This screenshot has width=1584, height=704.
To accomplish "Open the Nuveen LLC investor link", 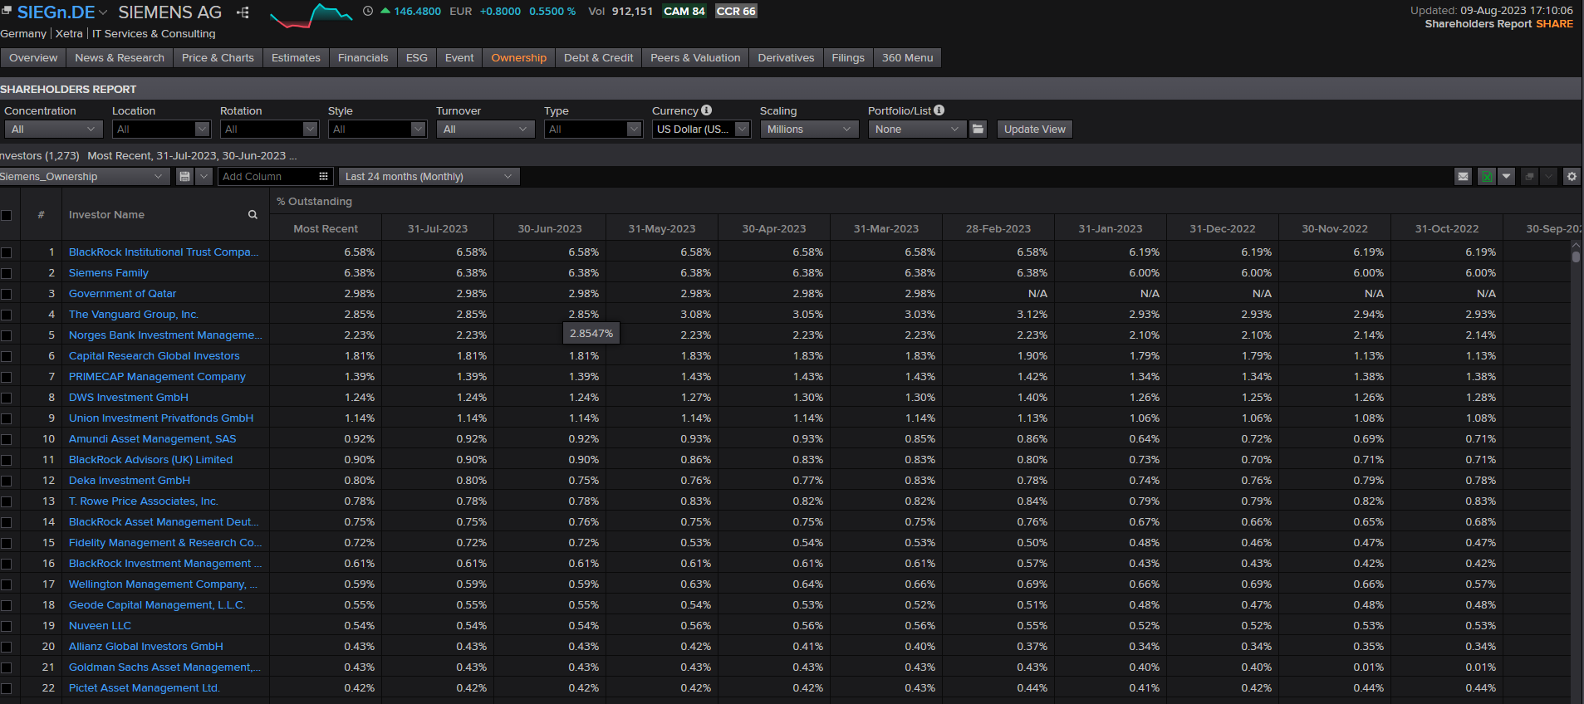I will [x=100, y=625].
